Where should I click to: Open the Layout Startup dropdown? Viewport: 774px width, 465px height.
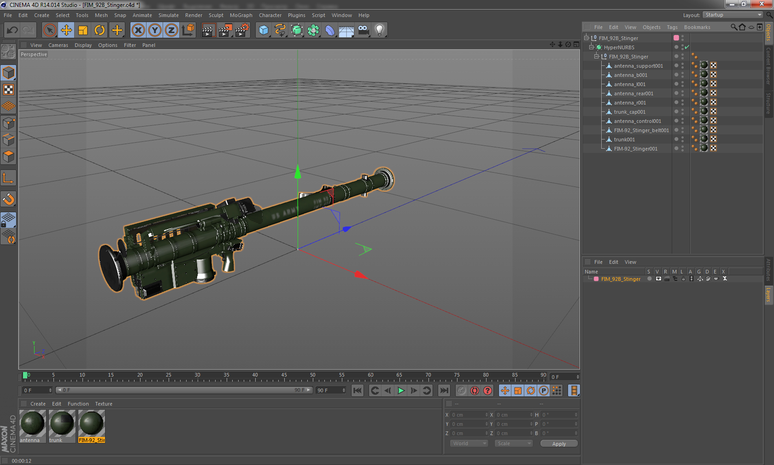pyautogui.click(x=733, y=15)
